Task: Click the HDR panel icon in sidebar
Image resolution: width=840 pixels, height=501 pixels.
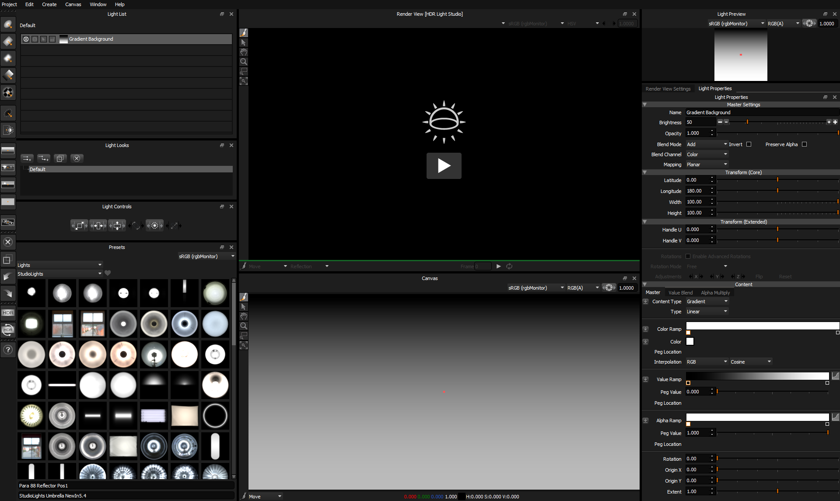Action: click(x=8, y=312)
